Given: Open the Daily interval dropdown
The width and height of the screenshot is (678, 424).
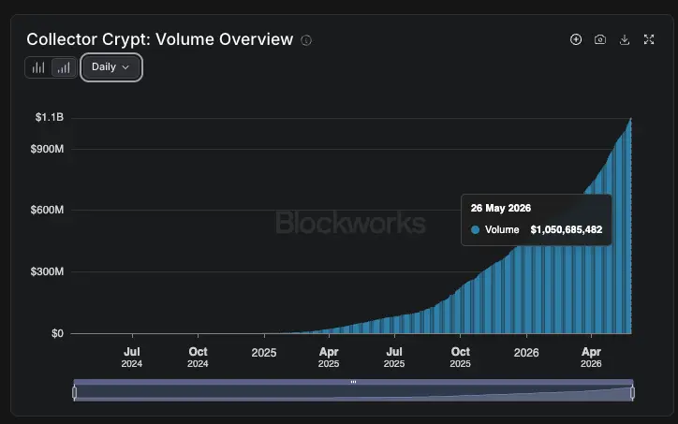Looking at the screenshot, I should point(111,67).
